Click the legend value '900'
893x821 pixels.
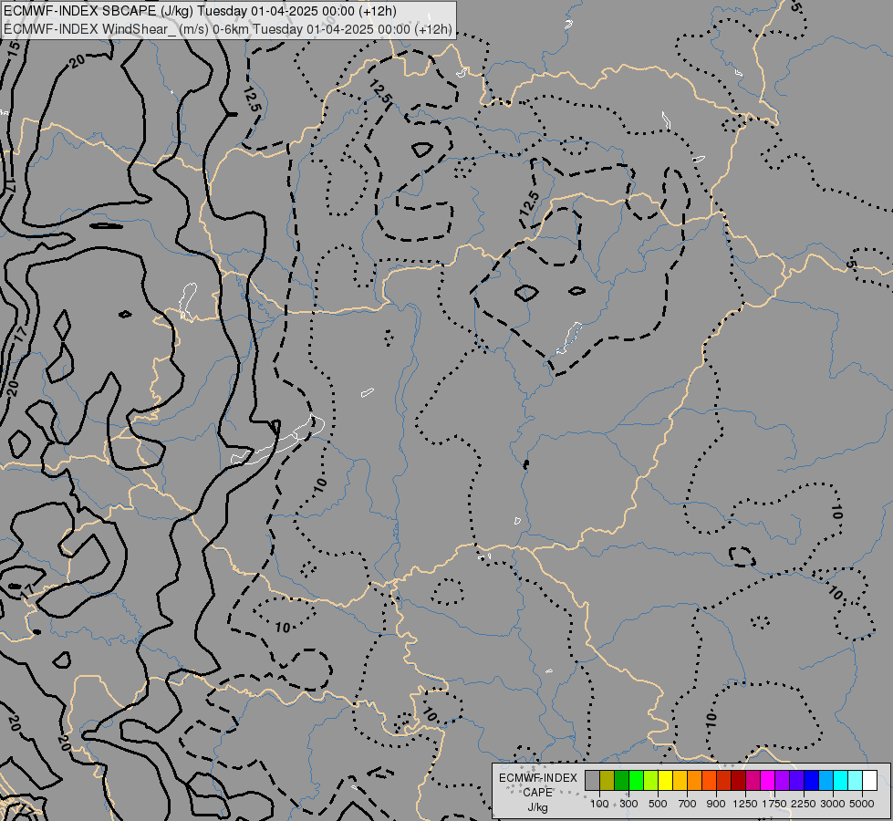point(716,804)
